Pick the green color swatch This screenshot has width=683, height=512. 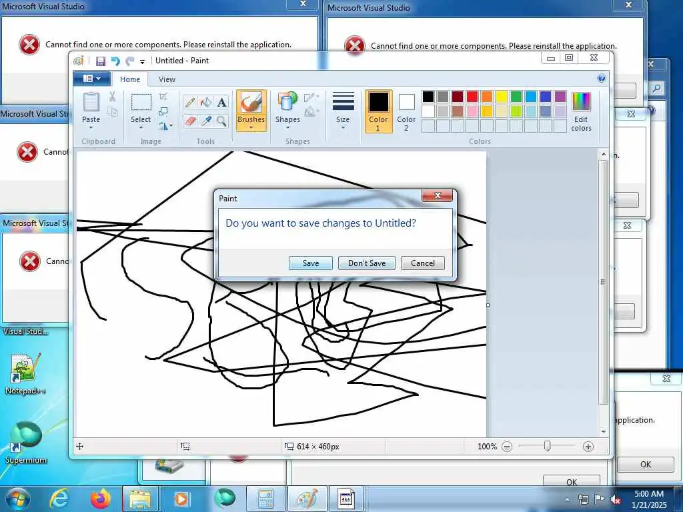(516, 97)
